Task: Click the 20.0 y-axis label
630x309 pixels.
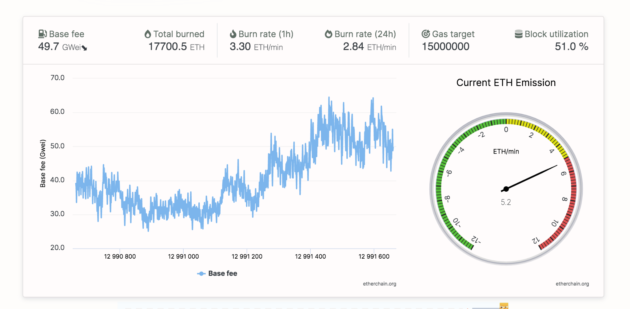Action: [58, 248]
